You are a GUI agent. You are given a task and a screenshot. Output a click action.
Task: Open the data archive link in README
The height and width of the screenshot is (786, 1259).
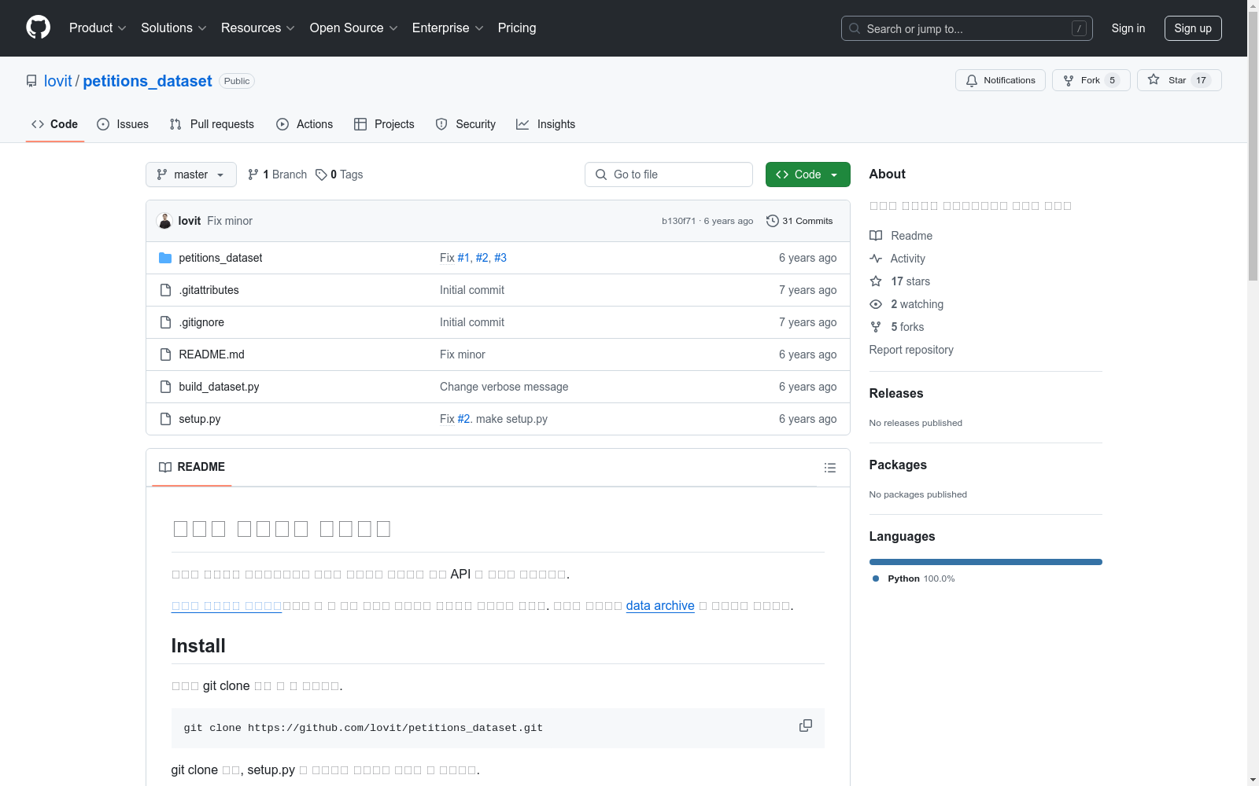coord(660,606)
